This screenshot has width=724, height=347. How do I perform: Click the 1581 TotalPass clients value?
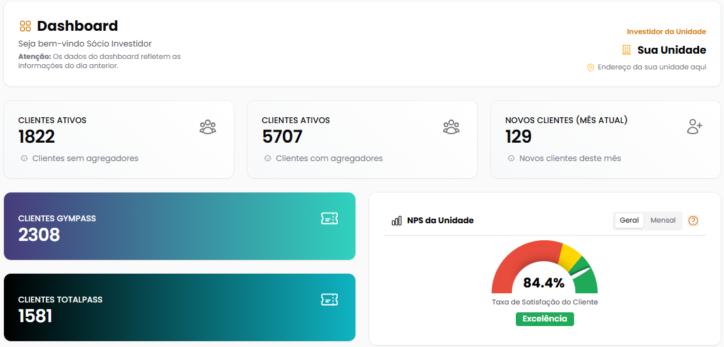pyautogui.click(x=35, y=316)
